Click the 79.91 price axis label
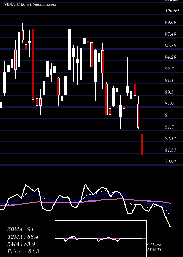This screenshot has height=257, width=183. (x=171, y=162)
